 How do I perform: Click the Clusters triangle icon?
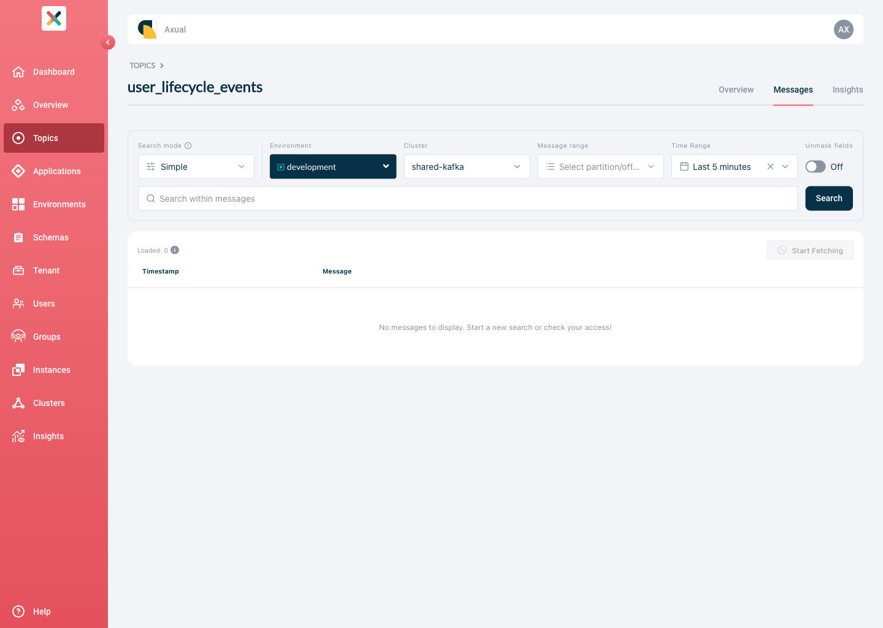[18, 403]
